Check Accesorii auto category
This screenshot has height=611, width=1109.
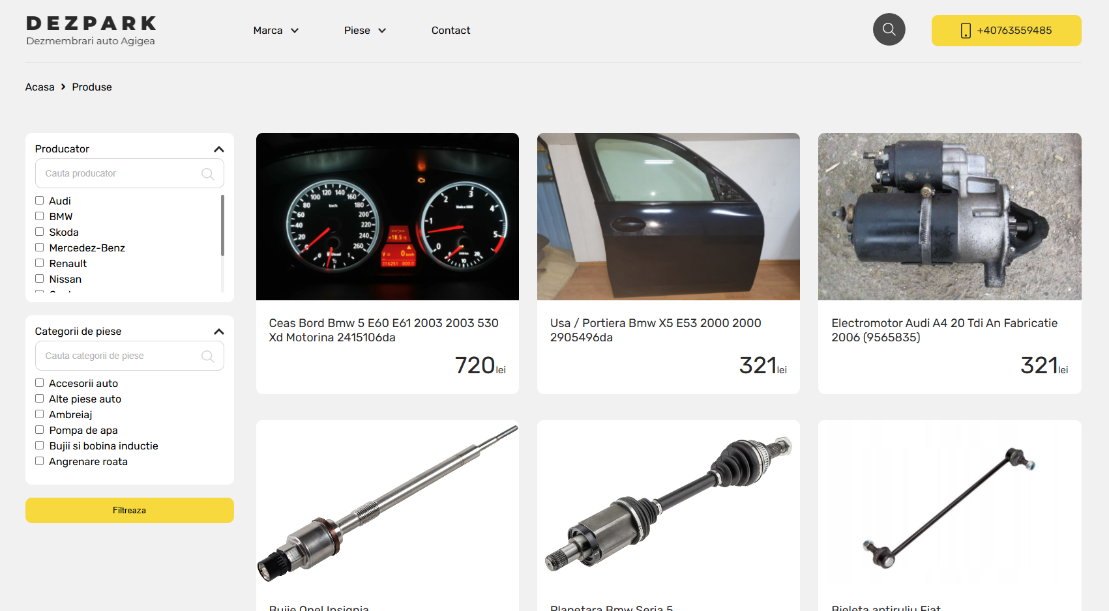pos(40,383)
